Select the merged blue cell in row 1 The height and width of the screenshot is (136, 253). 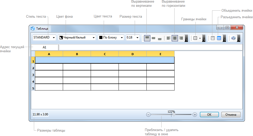[x=105, y=60]
